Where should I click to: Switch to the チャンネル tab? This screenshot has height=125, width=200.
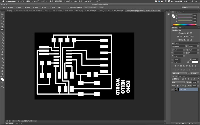(182, 76)
